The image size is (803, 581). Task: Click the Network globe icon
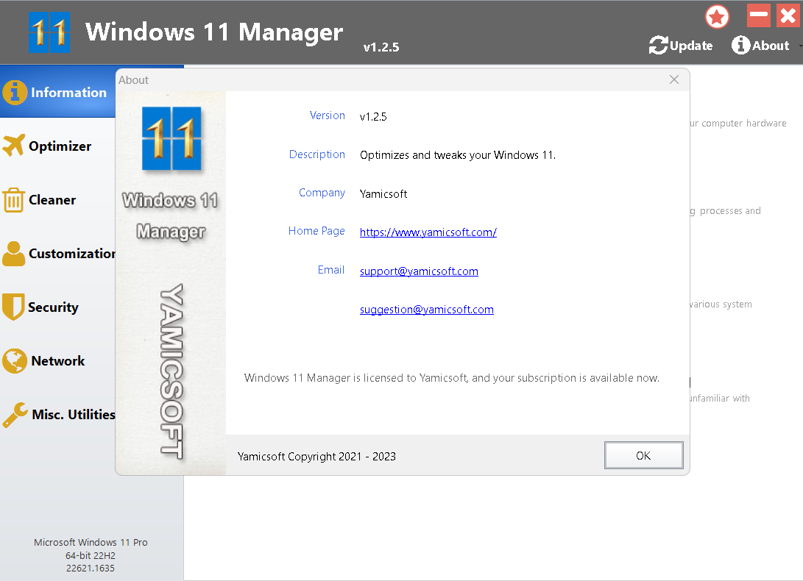click(14, 361)
